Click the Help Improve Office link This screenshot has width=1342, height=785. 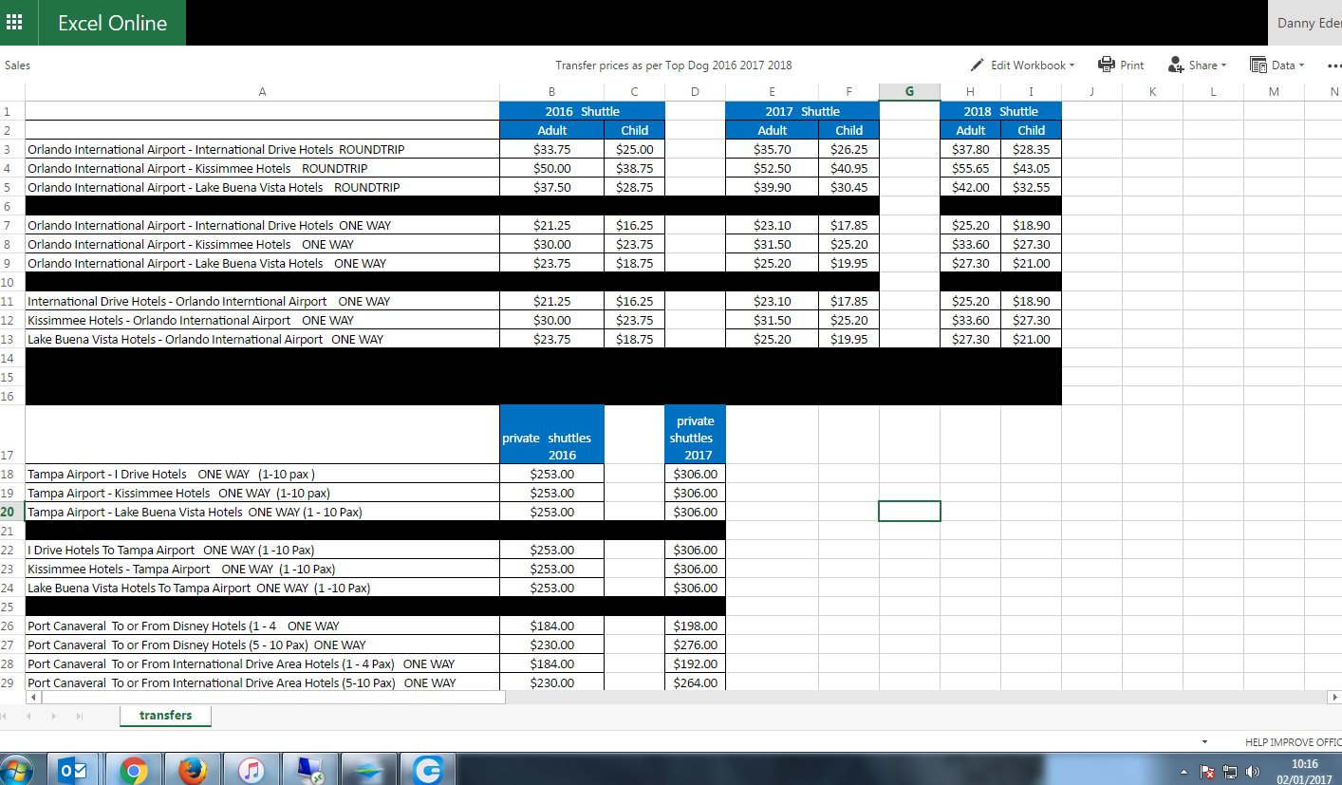click(x=1293, y=741)
